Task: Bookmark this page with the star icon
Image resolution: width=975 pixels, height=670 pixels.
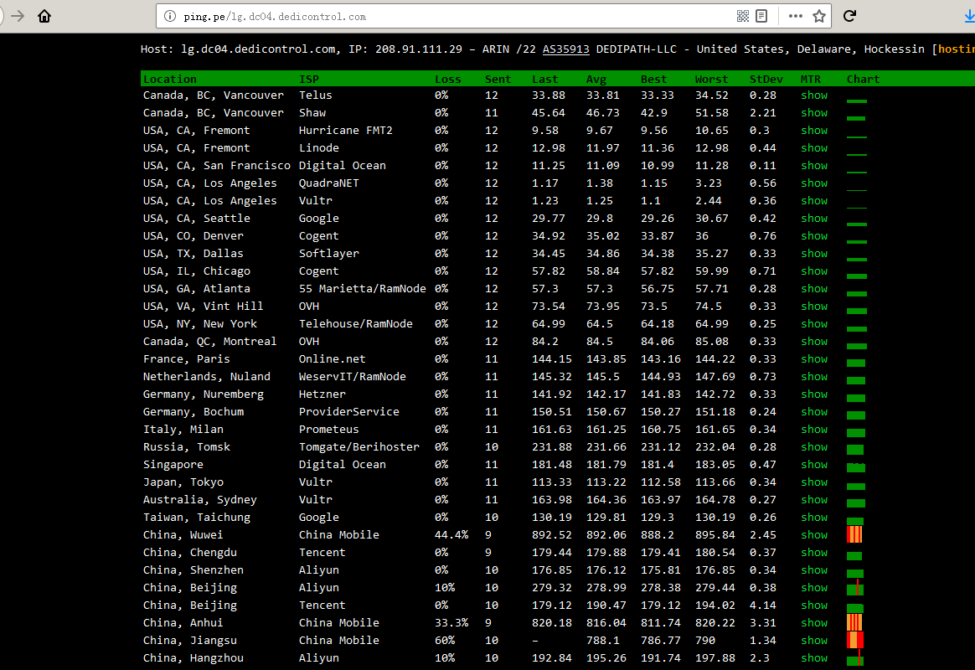Action: pyautogui.click(x=819, y=16)
